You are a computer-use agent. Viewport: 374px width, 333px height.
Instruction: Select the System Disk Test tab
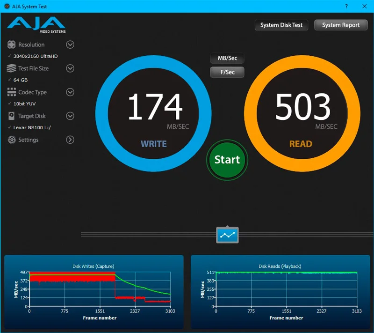pos(281,25)
